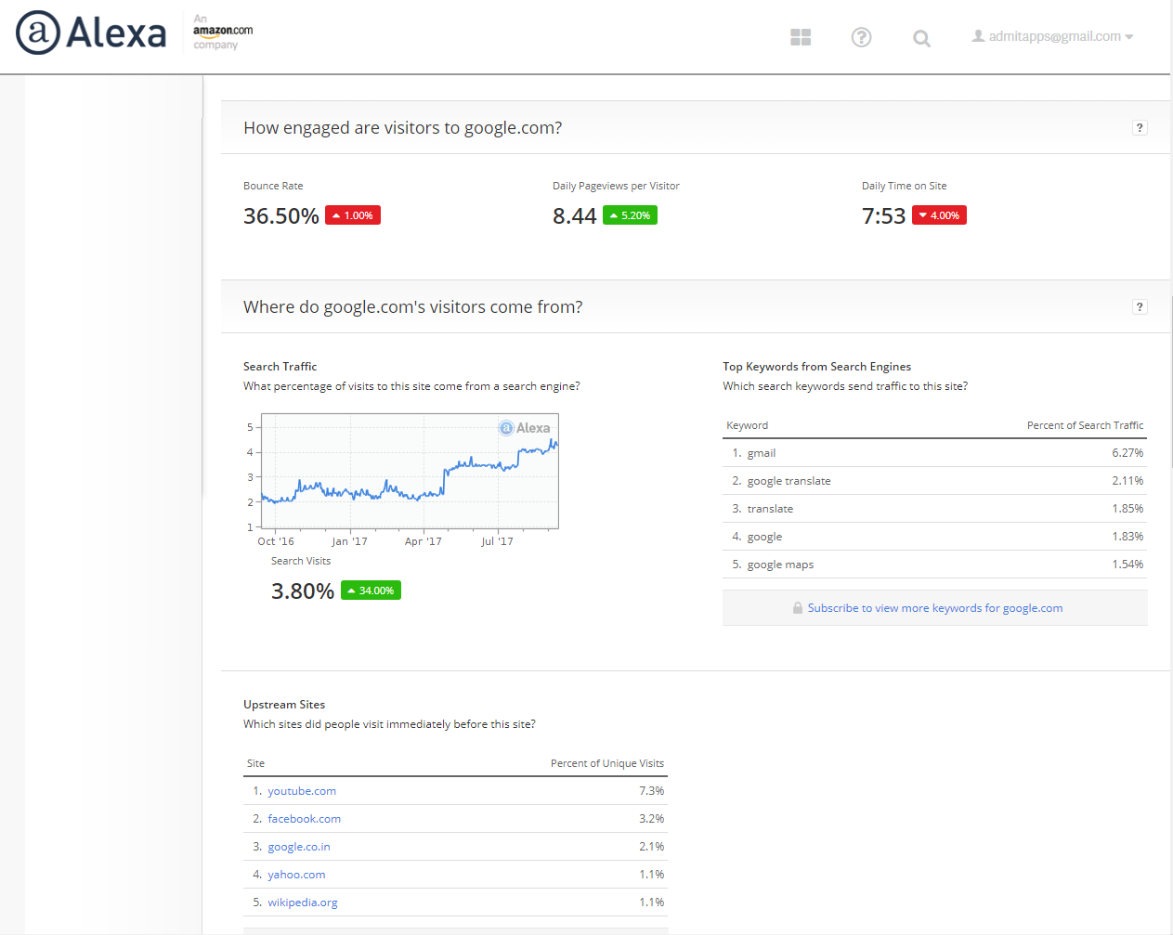The height and width of the screenshot is (935, 1173).
Task: Click the Alexa logo in header
Action: 91,33
